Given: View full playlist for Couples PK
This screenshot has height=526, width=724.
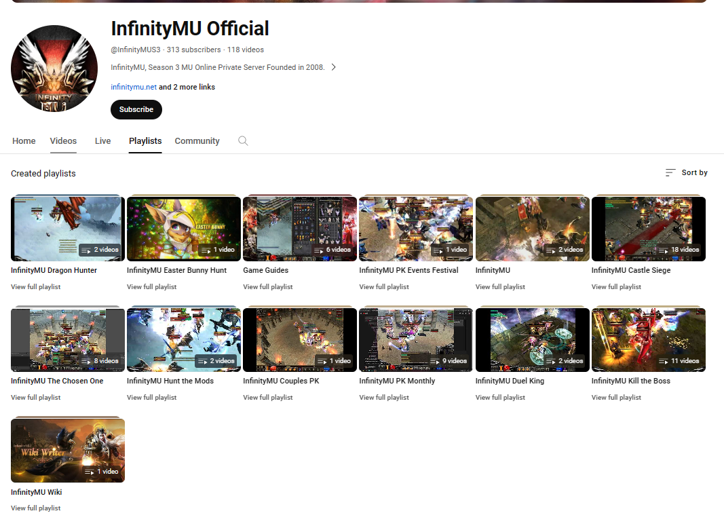Looking at the screenshot, I should pyautogui.click(x=268, y=398).
